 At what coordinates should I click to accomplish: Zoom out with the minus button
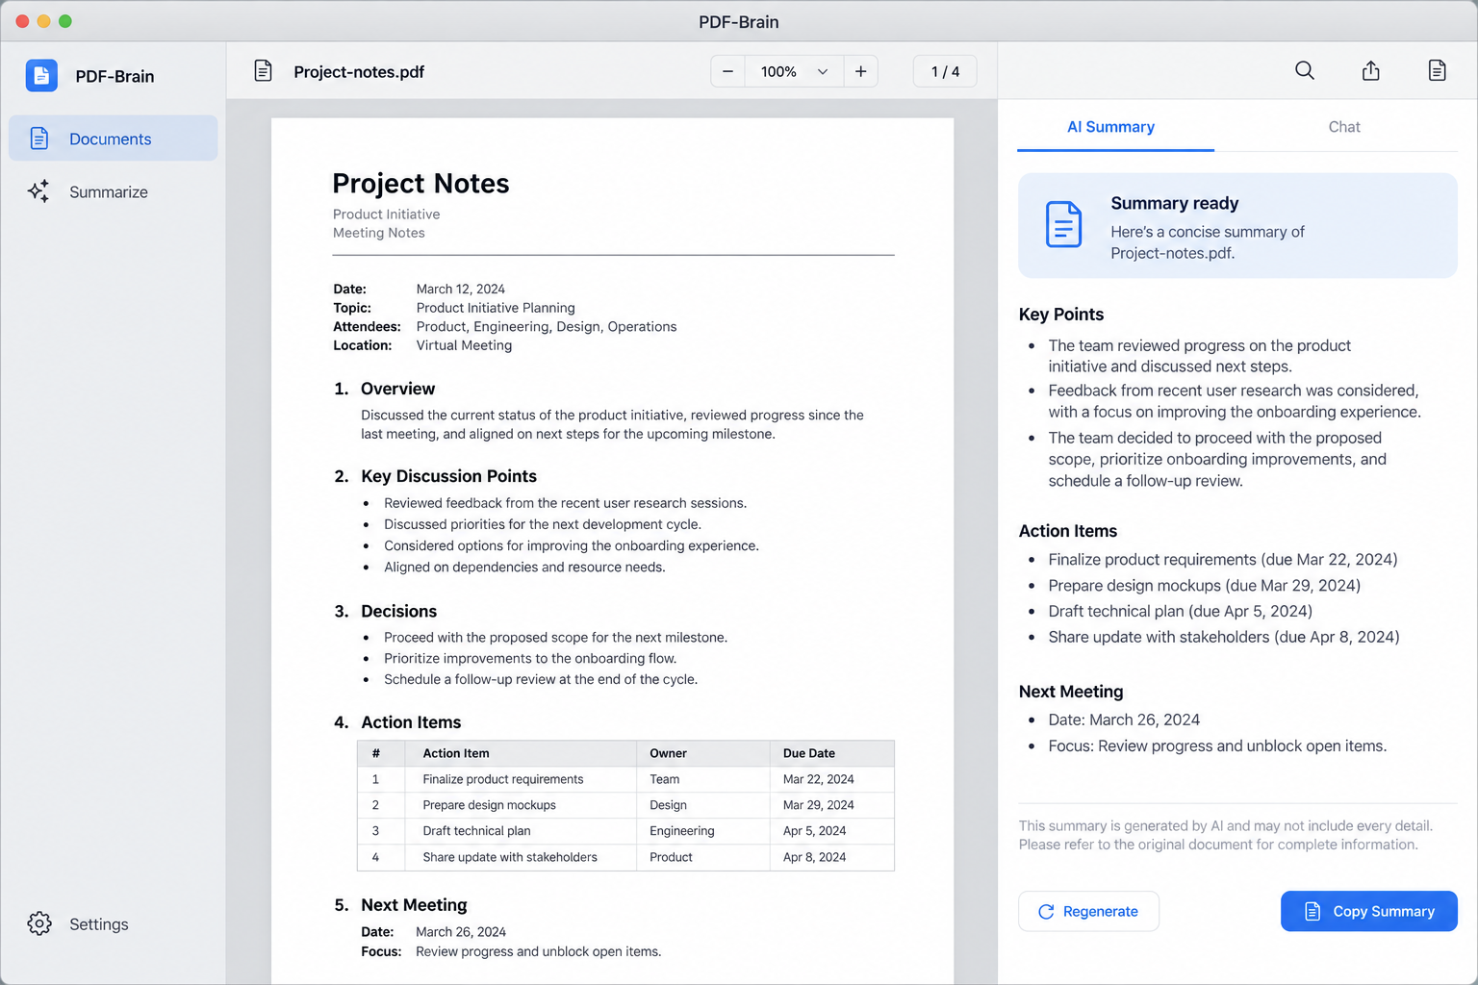tap(727, 71)
